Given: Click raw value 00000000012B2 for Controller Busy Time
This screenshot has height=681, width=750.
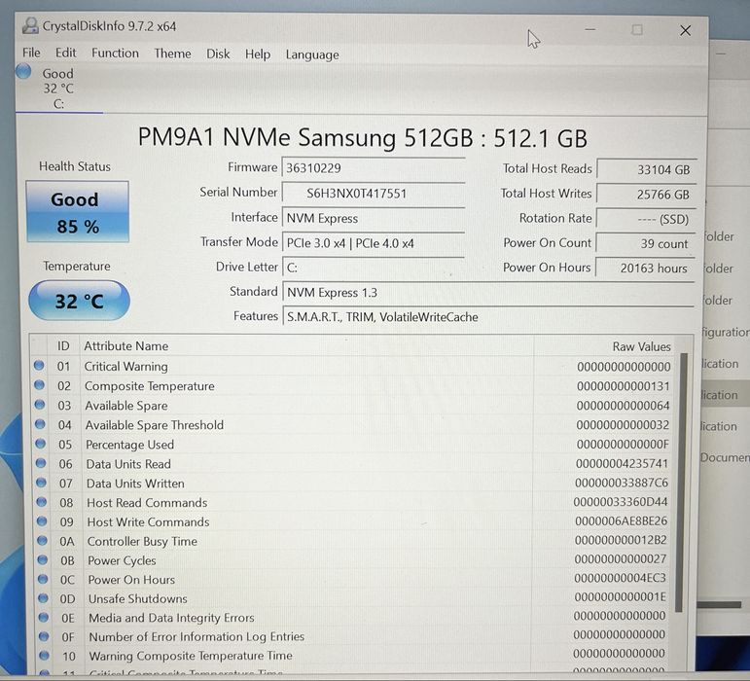Looking at the screenshot, I should (621, 540).
